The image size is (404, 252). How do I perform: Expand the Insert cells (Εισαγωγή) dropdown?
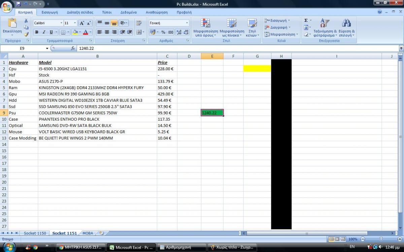click(x=289, y=20)
